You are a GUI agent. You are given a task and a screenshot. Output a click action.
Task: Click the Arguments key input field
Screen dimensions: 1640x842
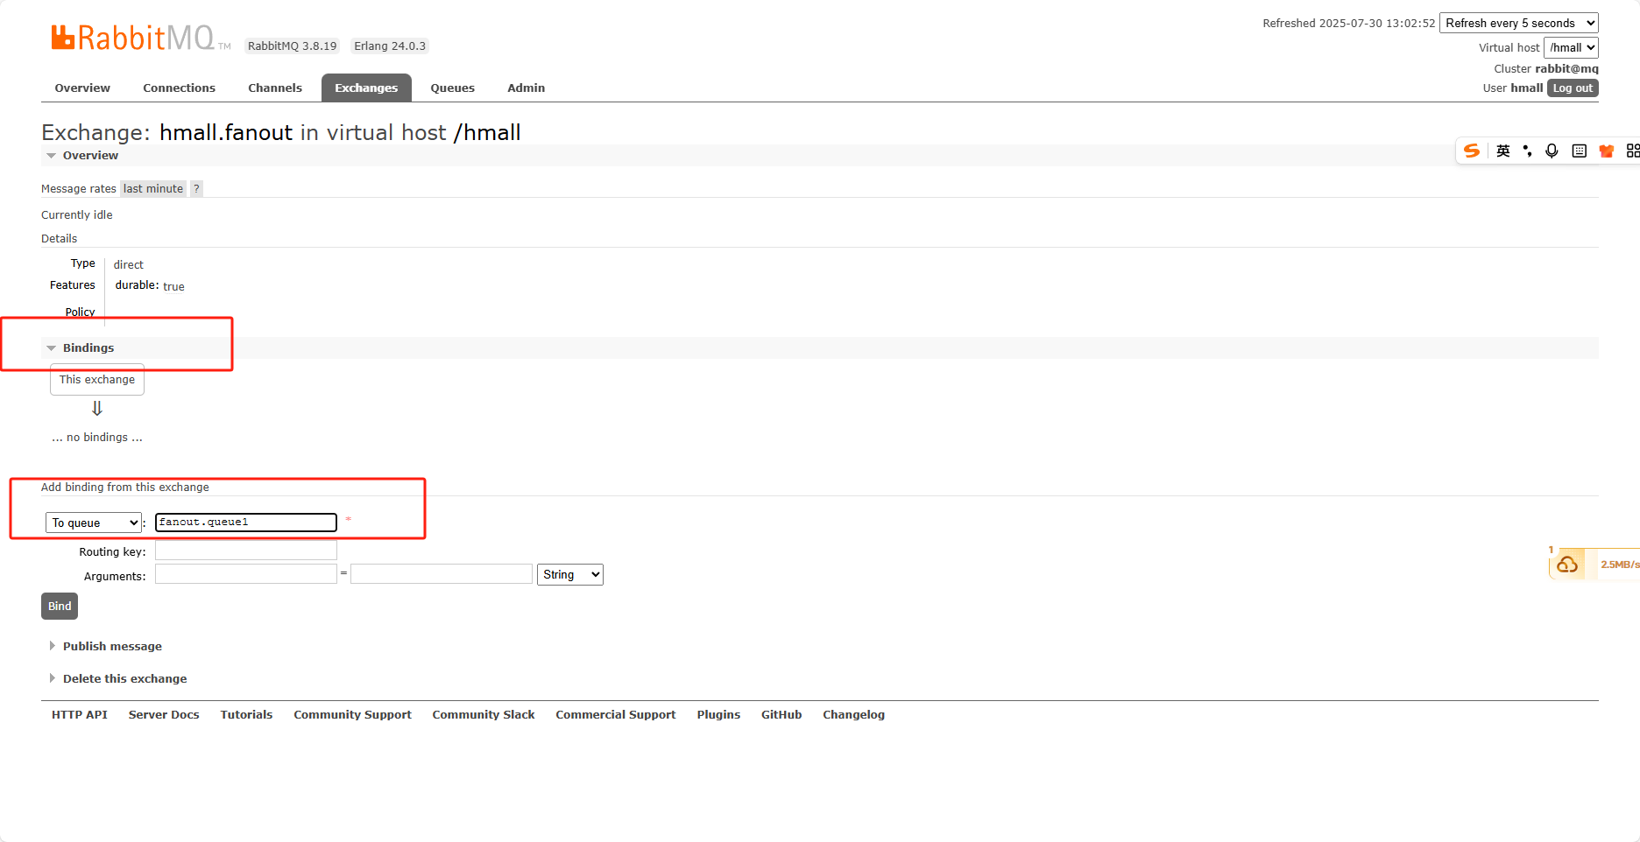246,574
